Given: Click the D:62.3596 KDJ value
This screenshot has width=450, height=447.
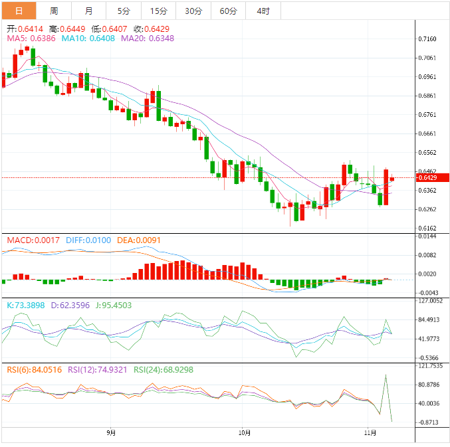Looking at the screenshot, I should click(70, 306).
